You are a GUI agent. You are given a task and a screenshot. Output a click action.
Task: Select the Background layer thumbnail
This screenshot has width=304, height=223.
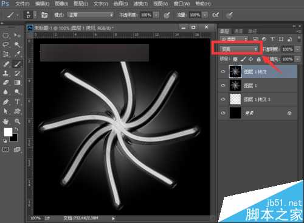coord(235,113)
